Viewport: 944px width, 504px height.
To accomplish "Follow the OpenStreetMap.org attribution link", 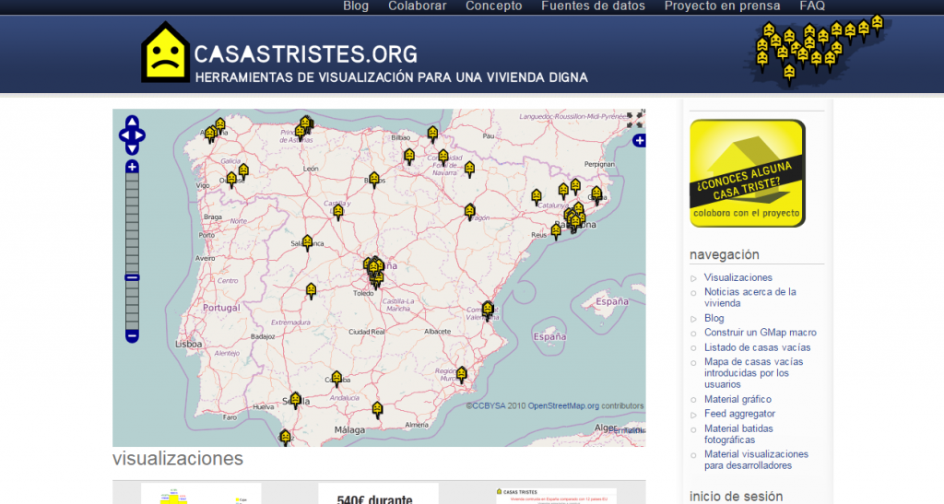I will [x=563, y=406].
